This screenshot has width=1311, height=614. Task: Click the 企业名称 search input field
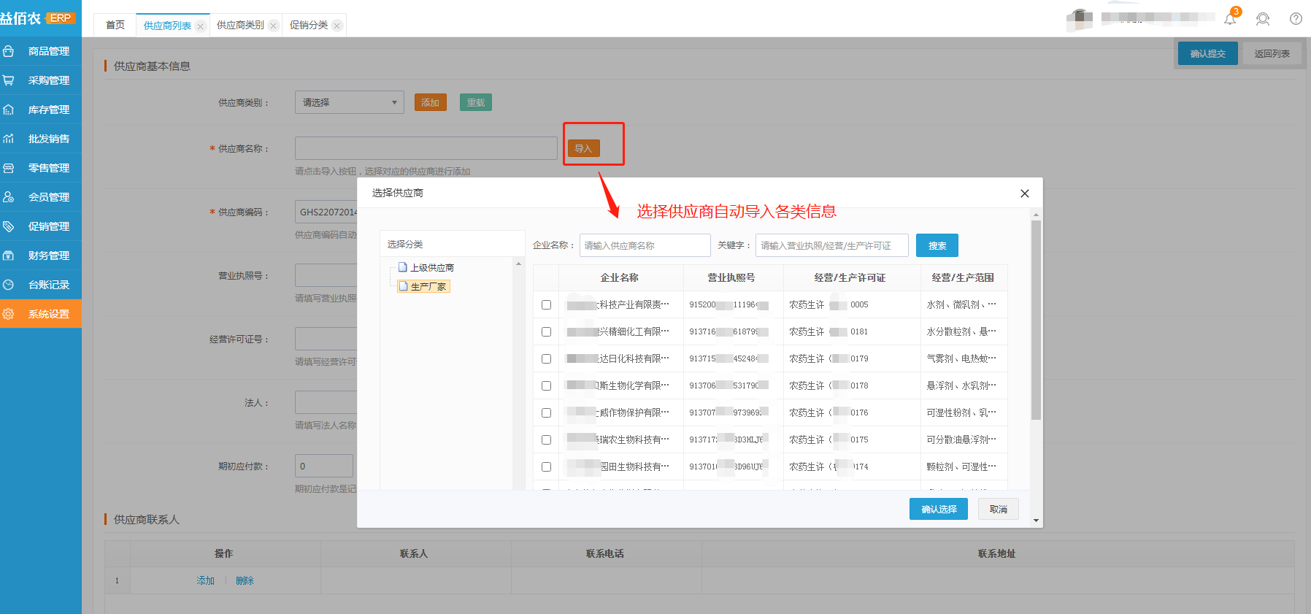tap(645, 245)
